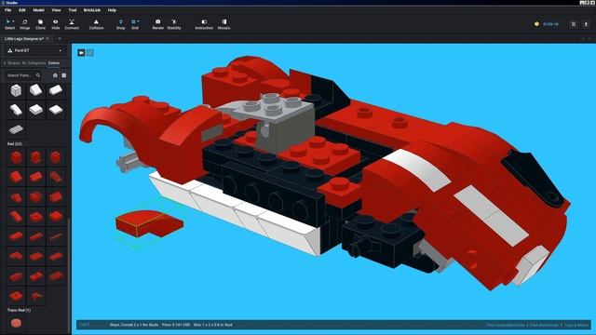Choose the Select tool
This screenshot has height=335, width=596.
[9, 24]
